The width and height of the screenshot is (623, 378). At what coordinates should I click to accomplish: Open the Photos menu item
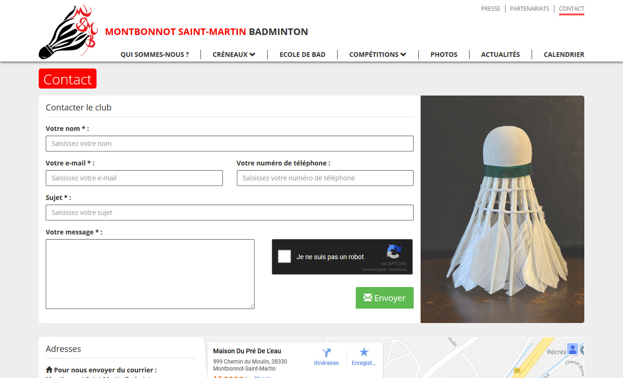[444, 55]
